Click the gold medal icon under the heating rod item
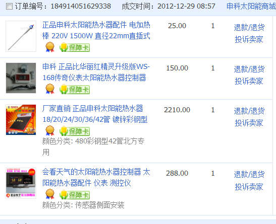 pos(50,47)
